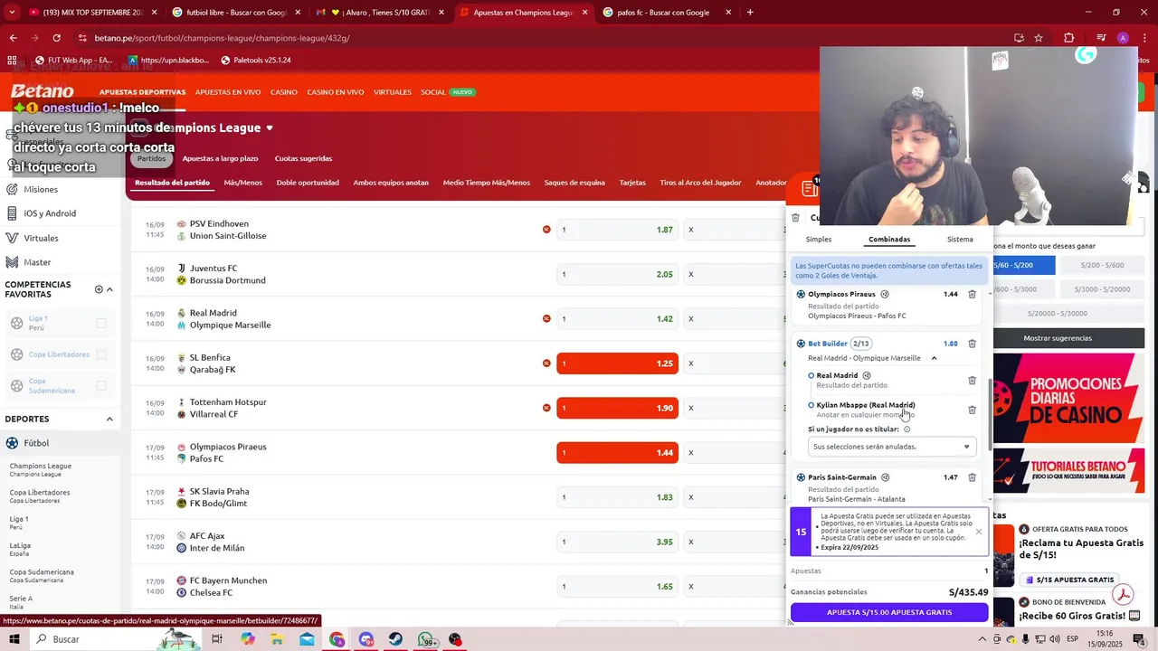Open LaLiga España in sidebar

coord(20,549)
